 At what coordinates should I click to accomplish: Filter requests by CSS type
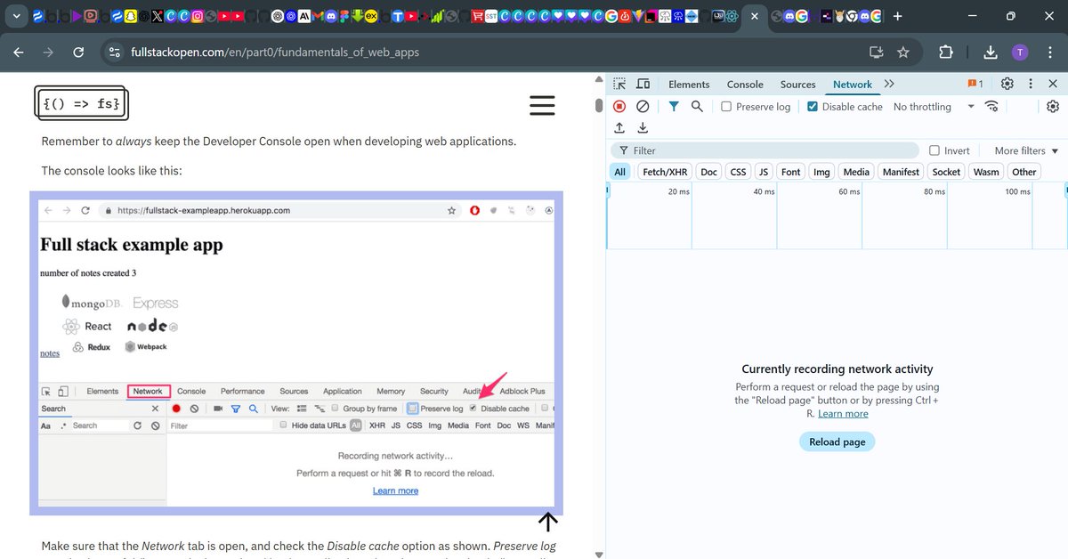coord(737,172)
